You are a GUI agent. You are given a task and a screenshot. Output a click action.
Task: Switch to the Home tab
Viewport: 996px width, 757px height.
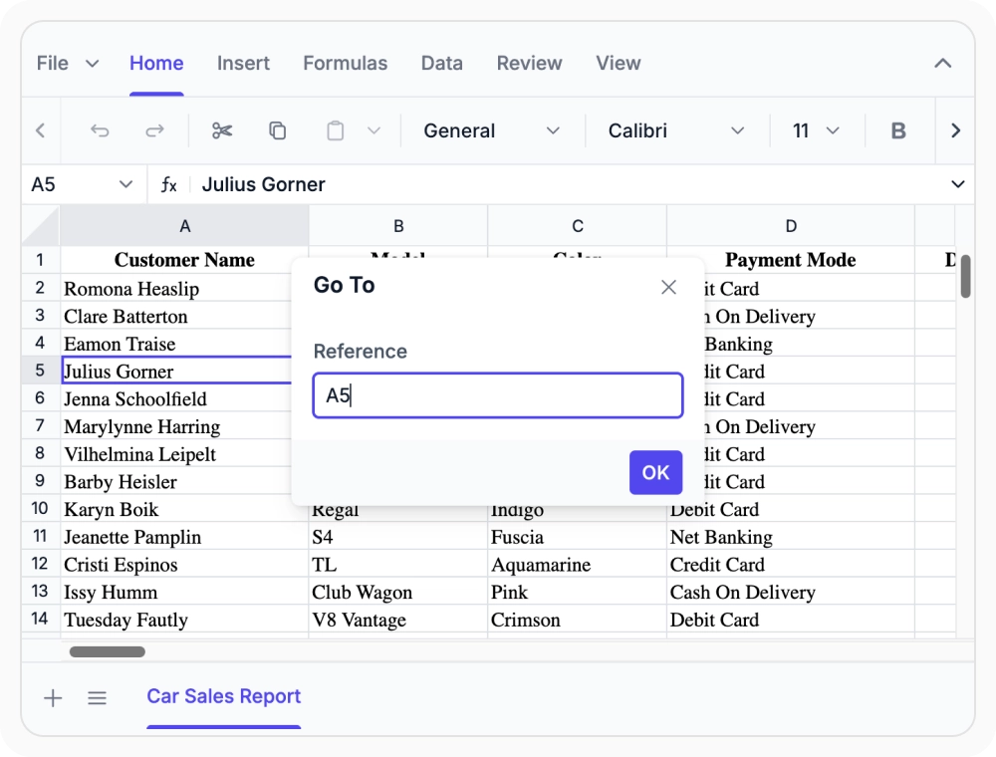pyautogui.click(x=156, y=63)
